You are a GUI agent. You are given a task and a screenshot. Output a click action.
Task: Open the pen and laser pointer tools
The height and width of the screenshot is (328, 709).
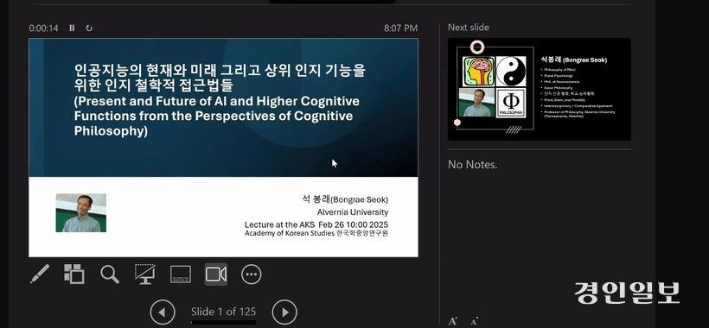(x=39, y=274)
